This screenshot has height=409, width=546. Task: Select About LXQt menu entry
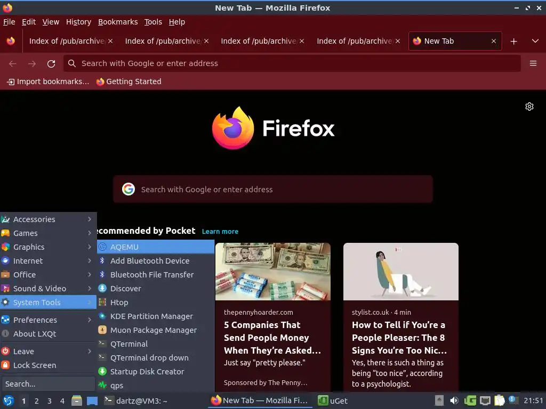click(x=48, y=334)
